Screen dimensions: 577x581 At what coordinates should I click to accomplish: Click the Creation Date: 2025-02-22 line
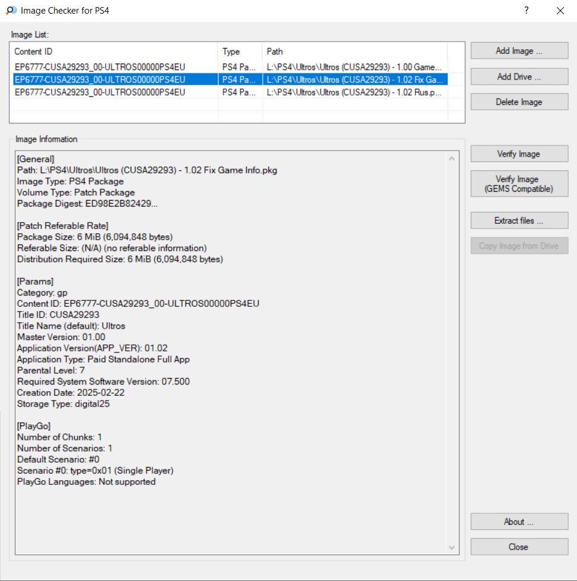click(71, 393)
